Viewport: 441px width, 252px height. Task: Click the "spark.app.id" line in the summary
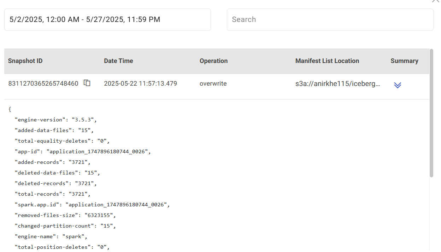click(x=92, y=205)
